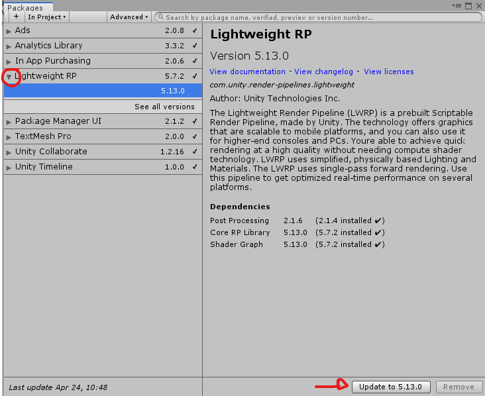Image resolution: width=485 pixels, height=396 pixels.
Task: Select the Analytics Library package
Action: tap(103, 46)
